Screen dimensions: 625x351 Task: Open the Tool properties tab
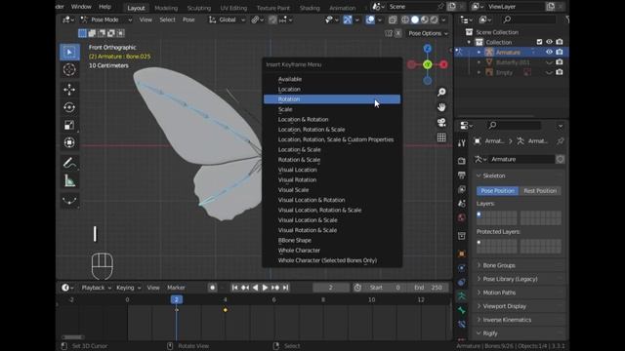pos(462,143)
